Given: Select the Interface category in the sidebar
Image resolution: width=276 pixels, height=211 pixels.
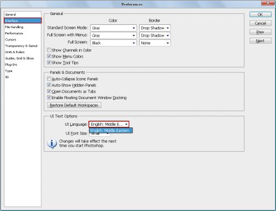Looking at the screenshot, I should click(23, 20).
